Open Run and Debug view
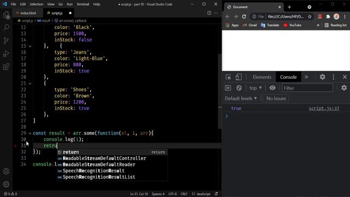350x197 pixels. coord(6,54)
